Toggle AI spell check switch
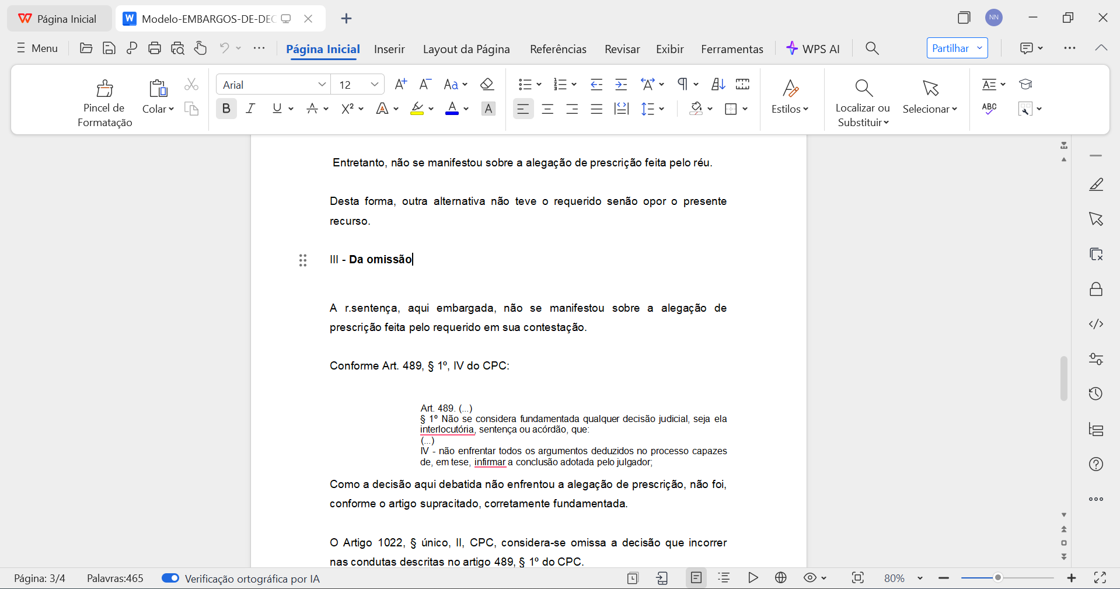 point(170,578)
